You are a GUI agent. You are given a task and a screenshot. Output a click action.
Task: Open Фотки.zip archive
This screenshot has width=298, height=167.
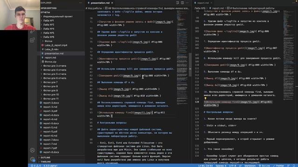pos(50,62)
